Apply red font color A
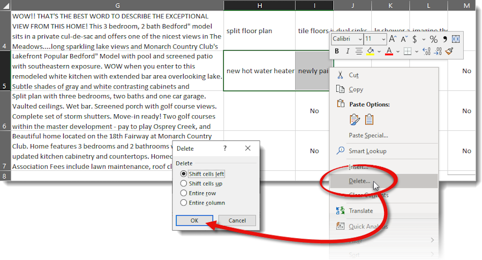The width and height of the screenshot is (482, 260). click(389, 51)
